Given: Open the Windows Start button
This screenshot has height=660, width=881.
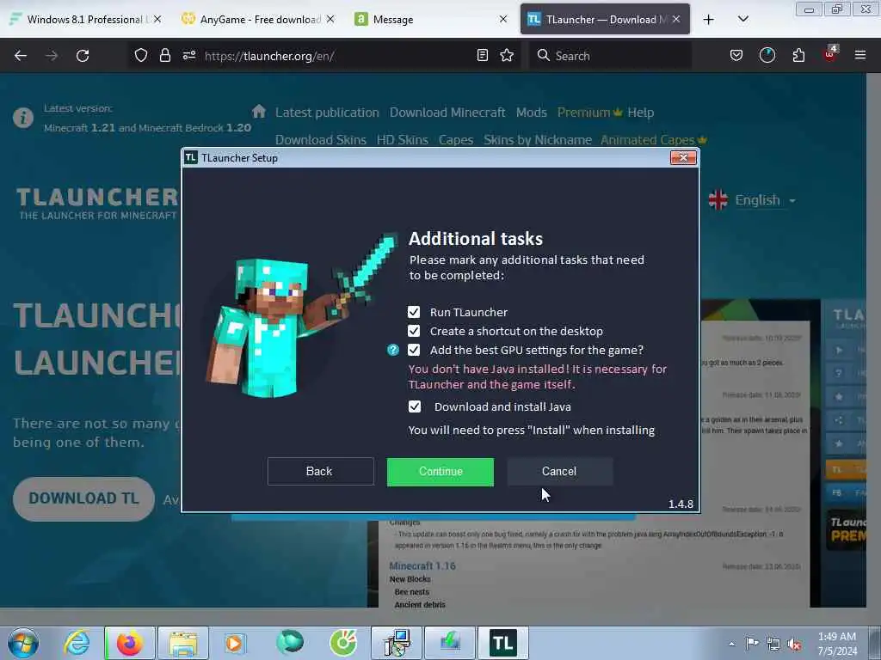Looking at the screenshot, I should tap(23, 643).
